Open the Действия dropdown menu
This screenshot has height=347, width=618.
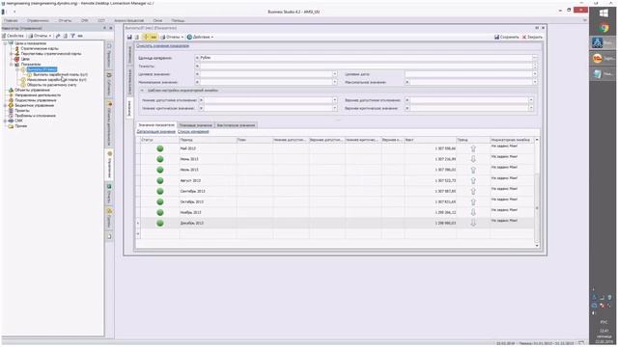[x=200, y=37]
